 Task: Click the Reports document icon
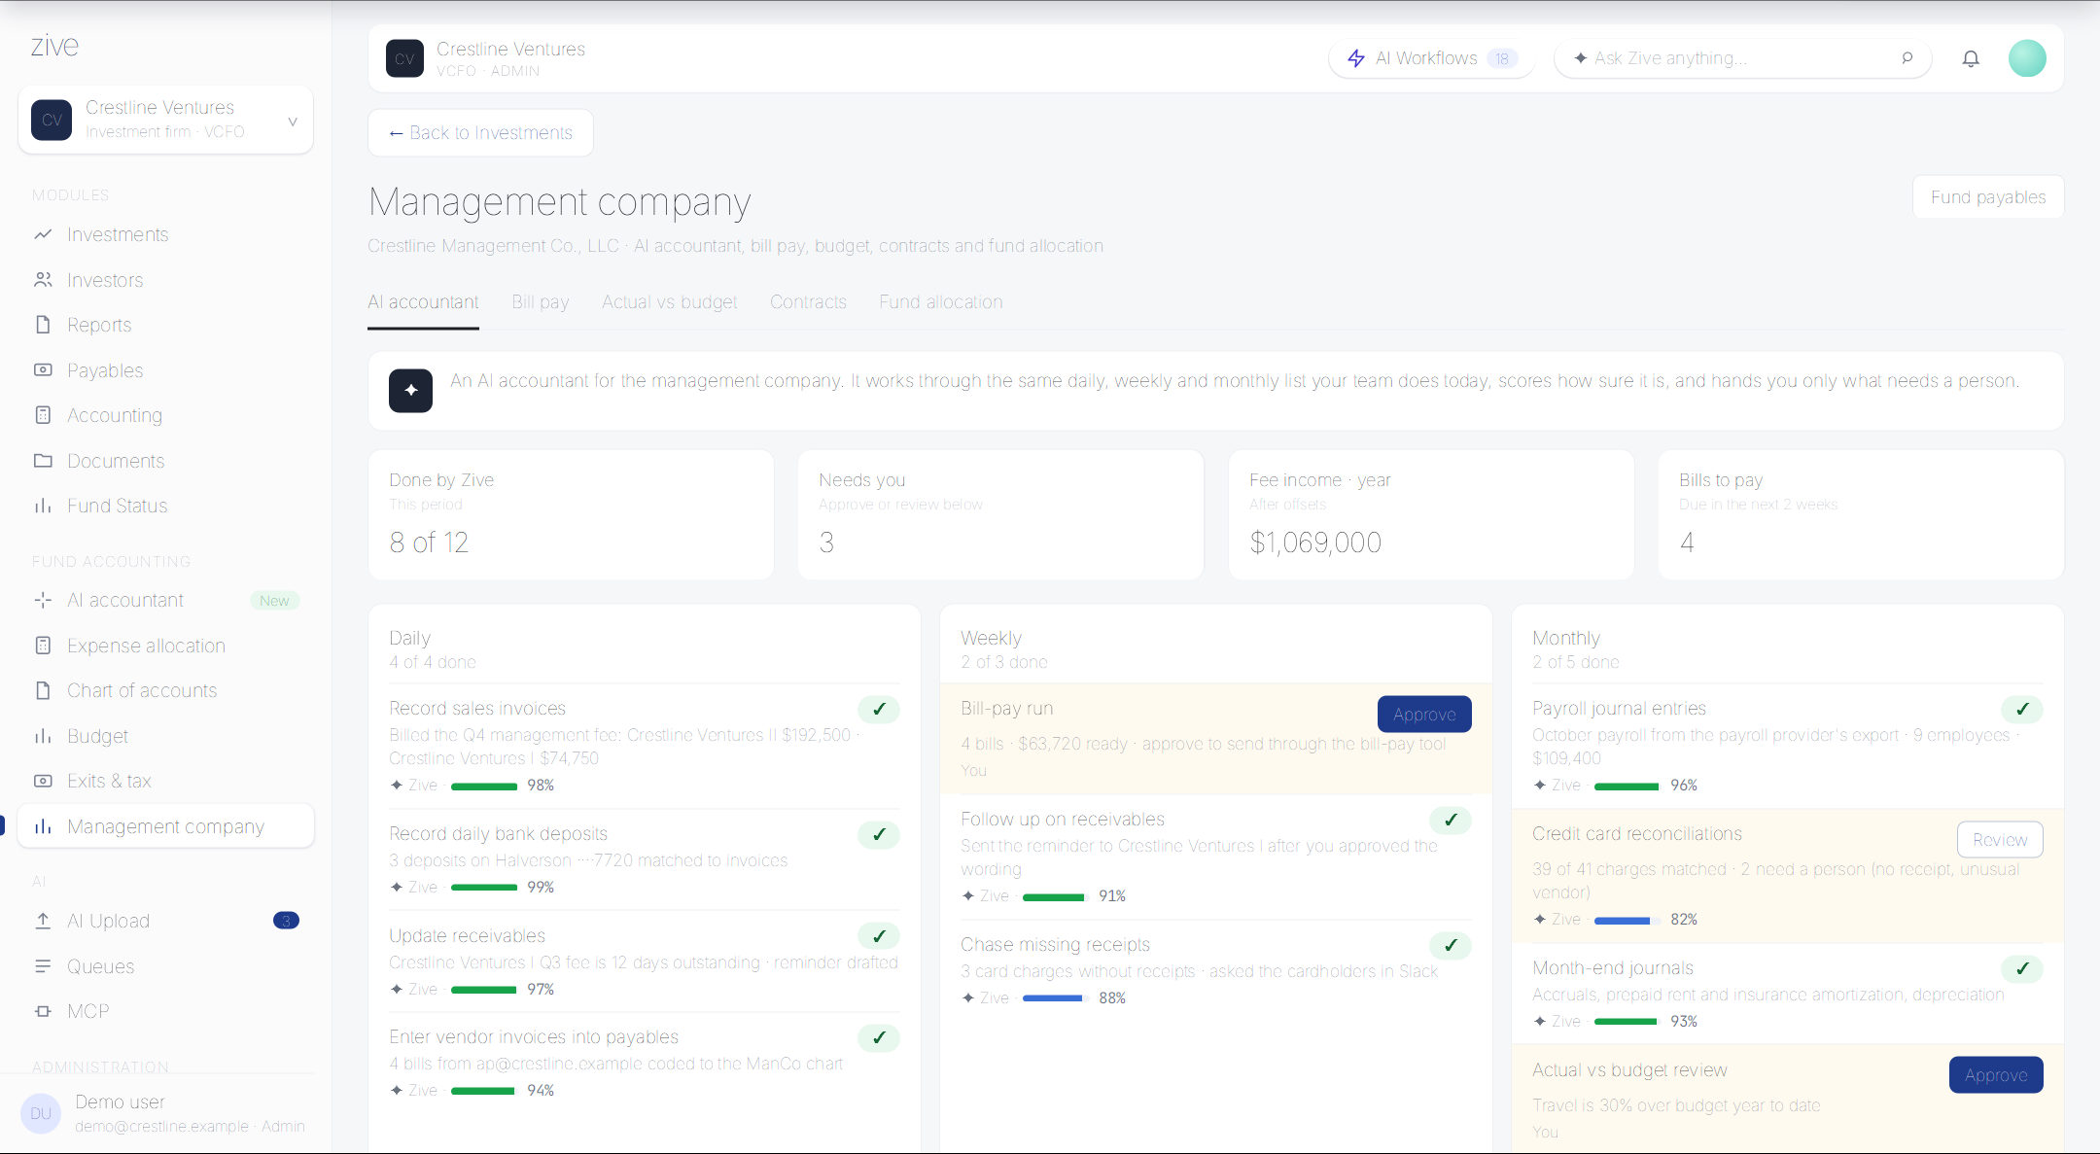tap(43, 325)
